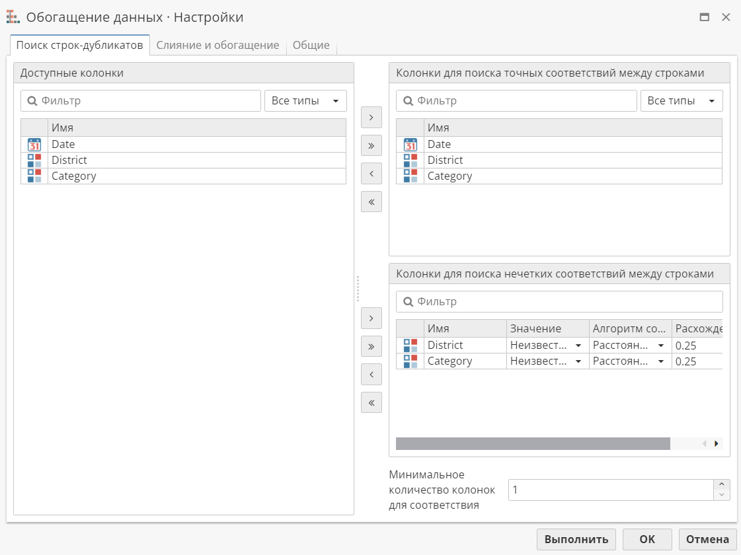Open the Все типы dropdown in Доступные колонки
The width and height of the screenshot is (741, 555).
(x=305, y=100)
